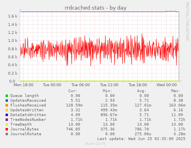
Task: Click the green Queue length legend swatch
Action: point(7,96)
